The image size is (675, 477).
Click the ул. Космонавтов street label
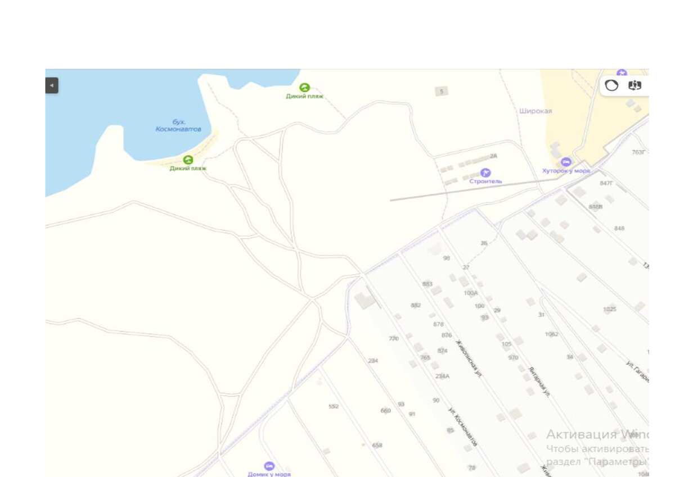[463, 427]
